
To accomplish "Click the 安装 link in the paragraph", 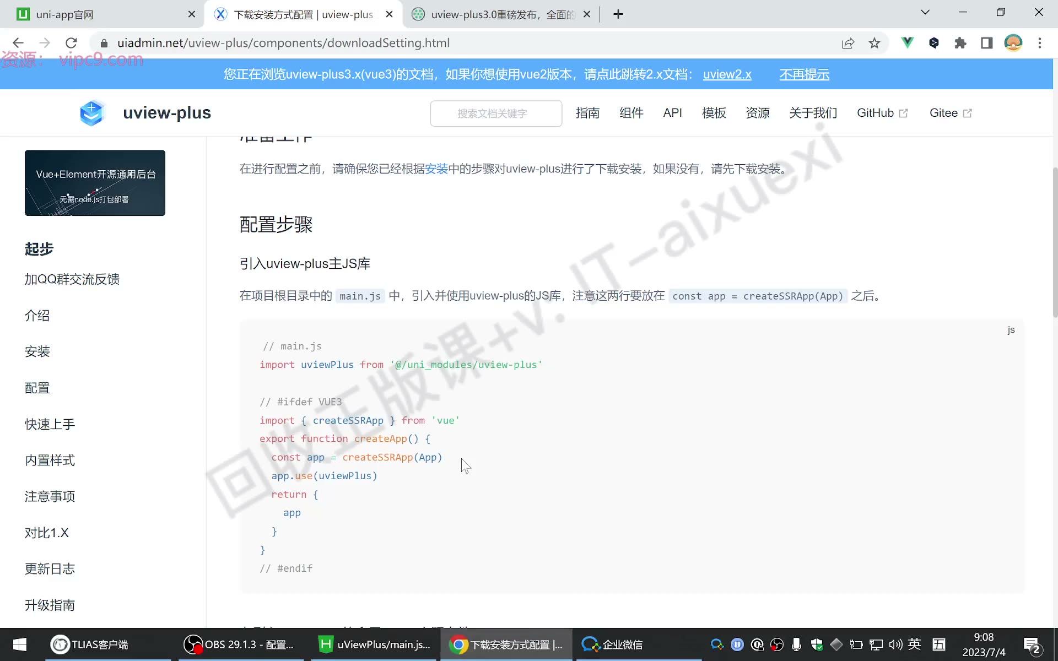I will click(x=436, y=169).
